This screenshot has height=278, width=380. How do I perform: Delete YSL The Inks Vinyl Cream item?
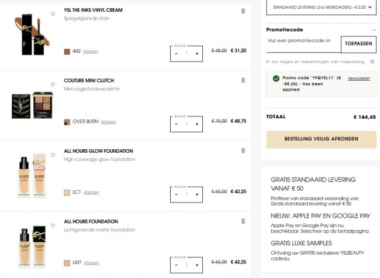coord(243,11)
